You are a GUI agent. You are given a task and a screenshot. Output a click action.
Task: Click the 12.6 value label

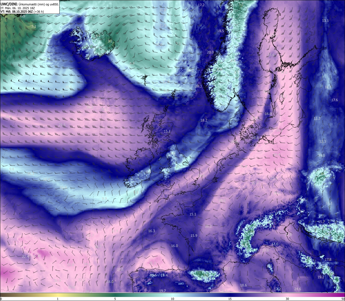(275, 244)
